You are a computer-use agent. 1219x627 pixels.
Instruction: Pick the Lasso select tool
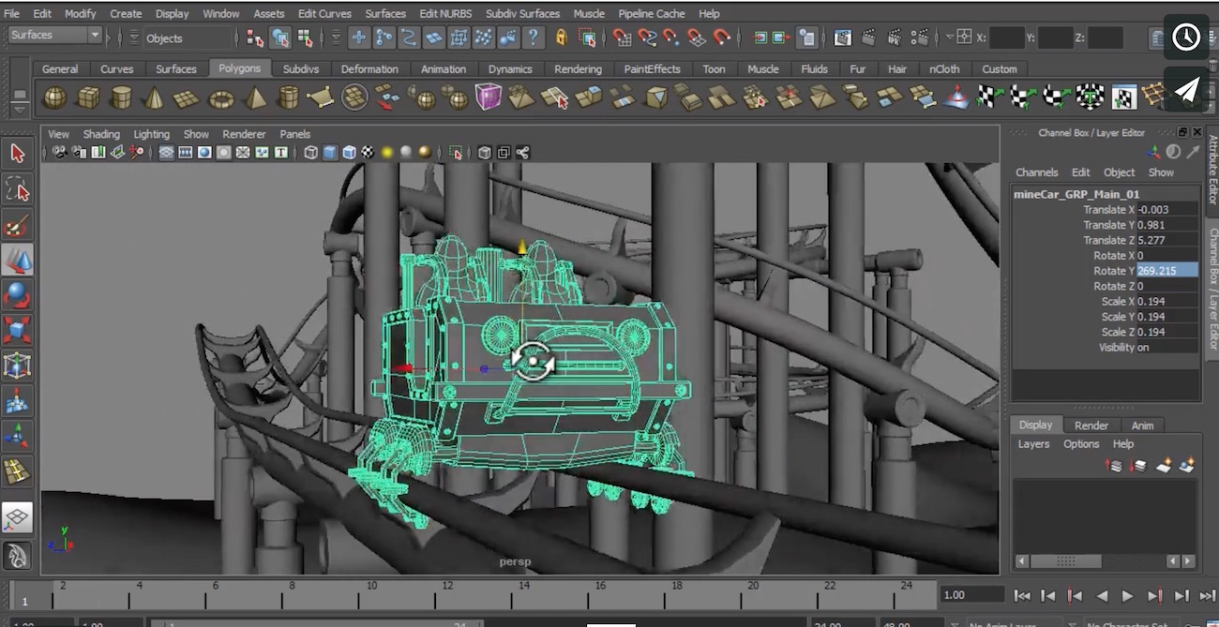[18, 189]
